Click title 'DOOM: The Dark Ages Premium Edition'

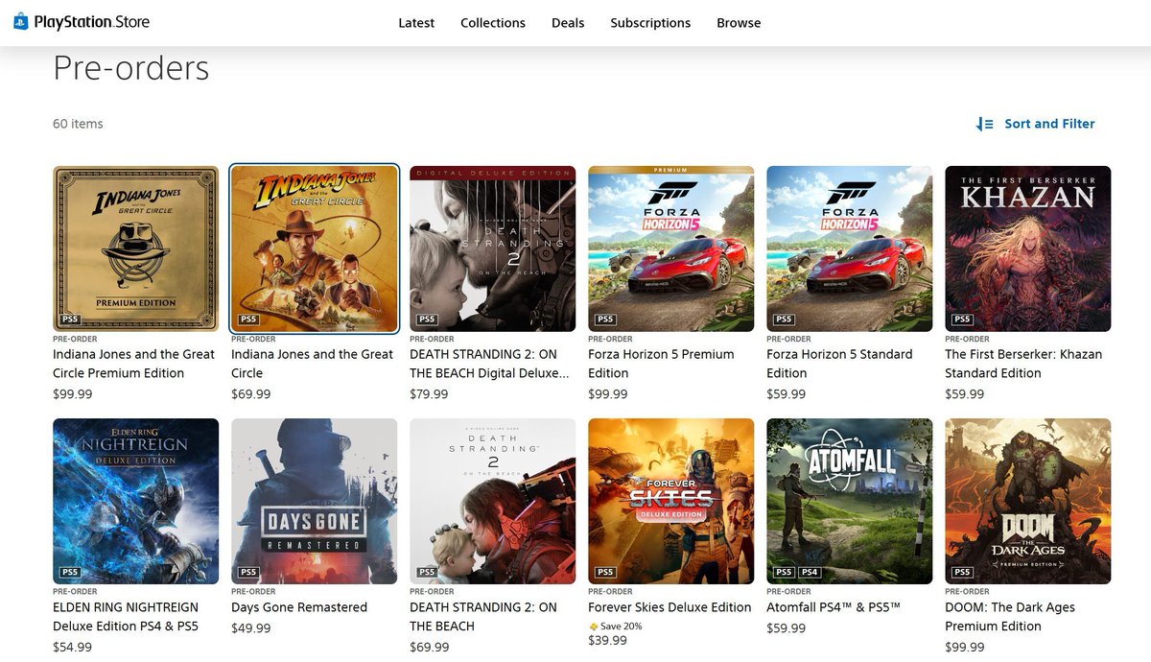[1010, 617]
